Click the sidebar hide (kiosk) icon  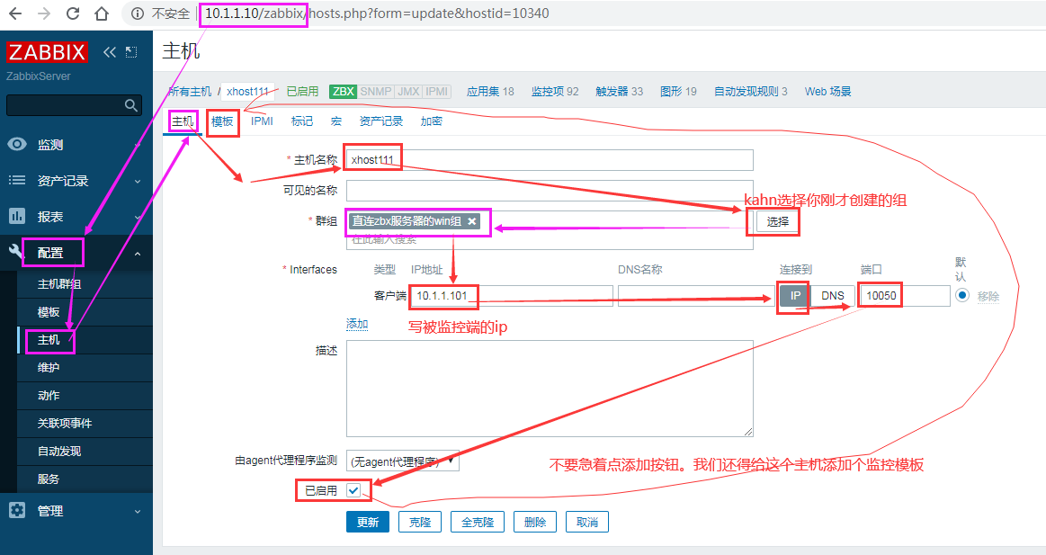tap(131, 52)
